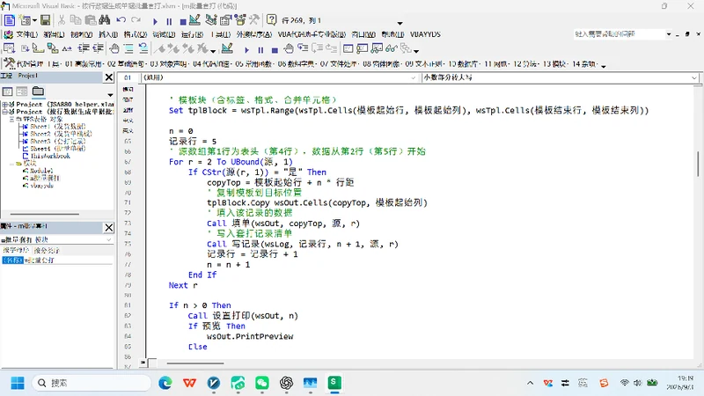Click the Comment Block icon

point(128,48)
